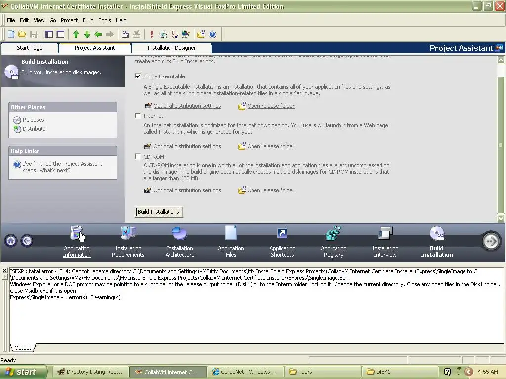Click the grayed-out forward arrow icon

tap(110, 34)
